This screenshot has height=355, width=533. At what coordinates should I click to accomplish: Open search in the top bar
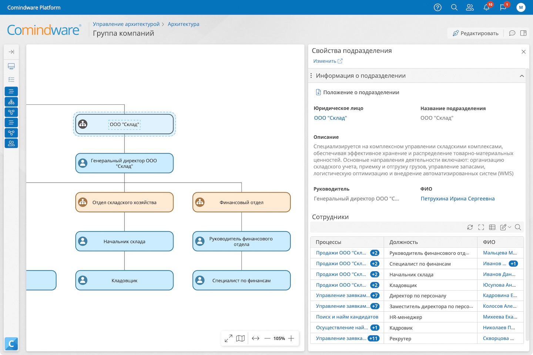click(454, 7)
